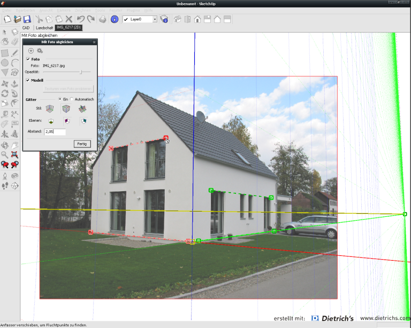Open the Layer0 dropdown arrow
Image resolution: width=411 pixels, height=328 pixels.
coord(155,19)
